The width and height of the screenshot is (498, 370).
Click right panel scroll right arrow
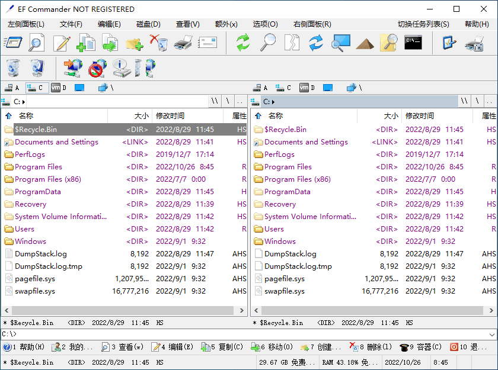pyautogui.click(x=491, y=310)
